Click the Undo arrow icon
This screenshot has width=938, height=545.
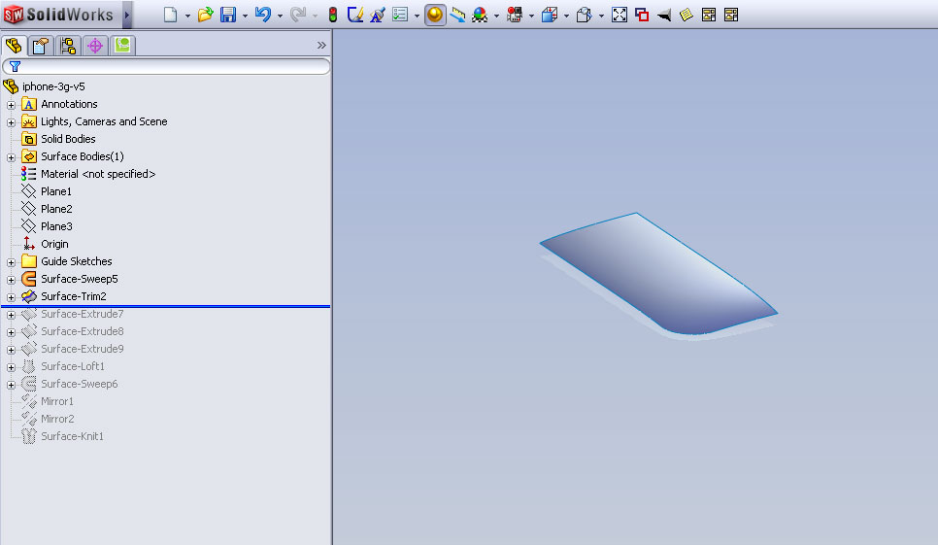[x=262, y=15]
